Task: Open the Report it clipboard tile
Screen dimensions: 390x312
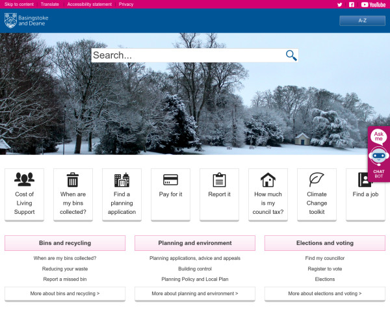Action: point(219,194)
